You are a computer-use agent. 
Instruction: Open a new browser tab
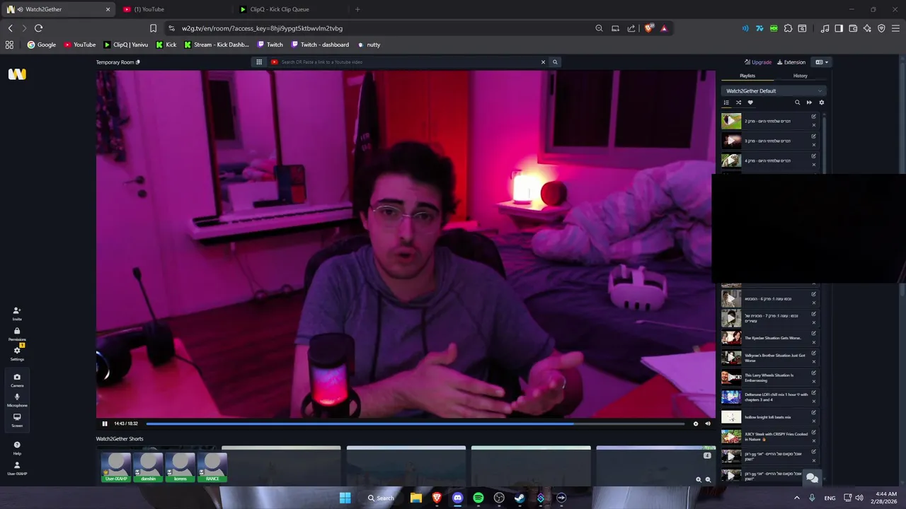point(357,9)
